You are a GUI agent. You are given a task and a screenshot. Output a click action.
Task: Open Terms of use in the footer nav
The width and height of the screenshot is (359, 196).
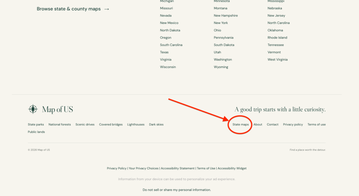[x=317, y=125]
